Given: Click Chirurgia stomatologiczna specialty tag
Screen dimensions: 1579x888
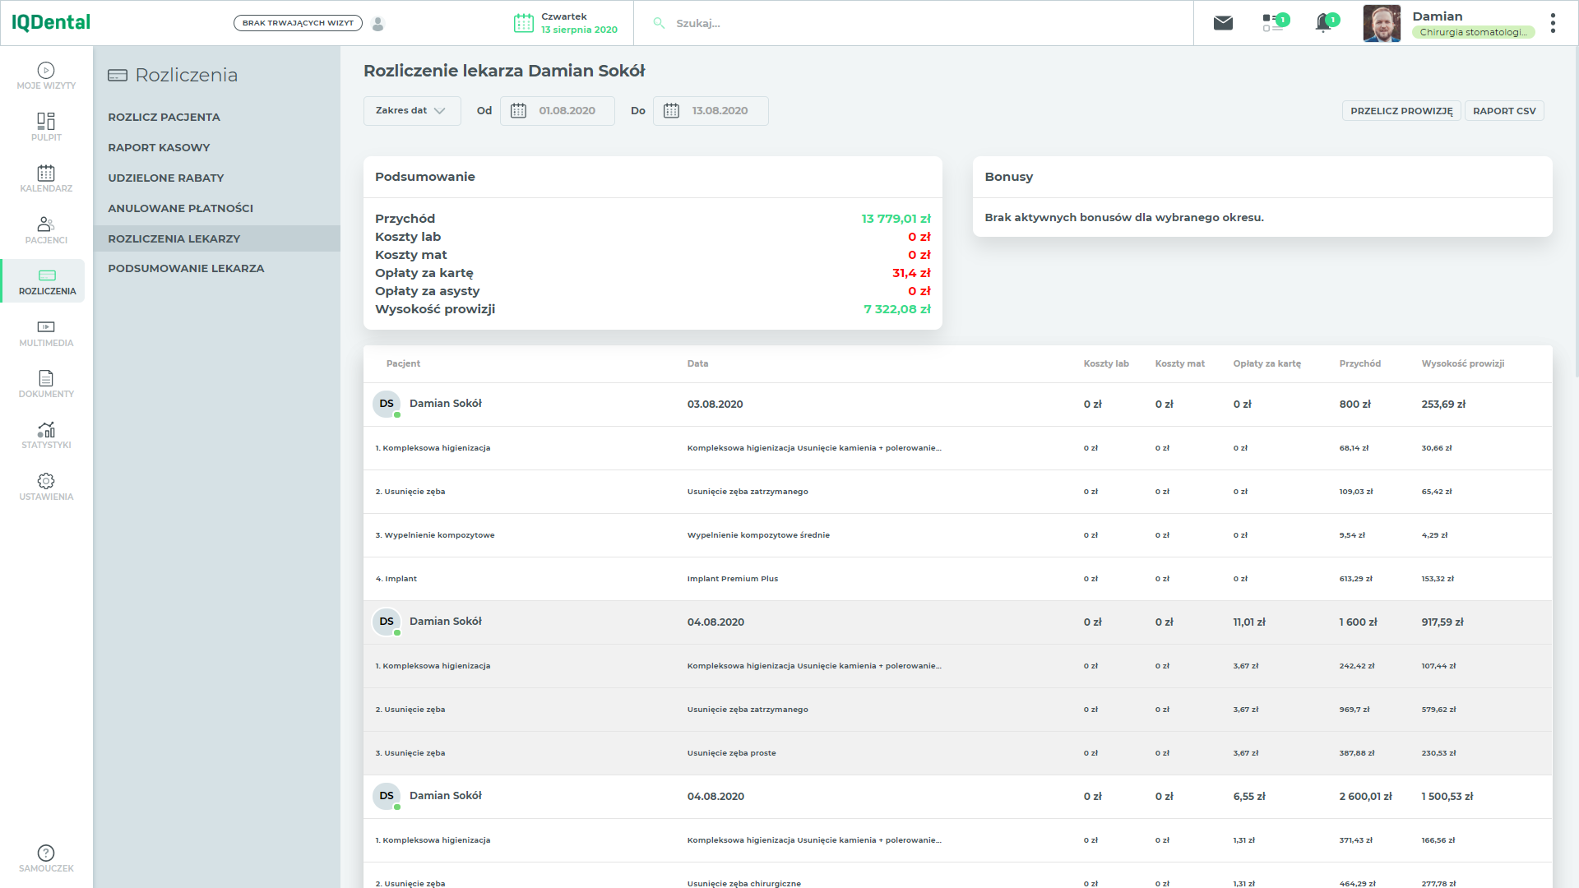Looking at the screenshot, I should tap(1473, 32).
